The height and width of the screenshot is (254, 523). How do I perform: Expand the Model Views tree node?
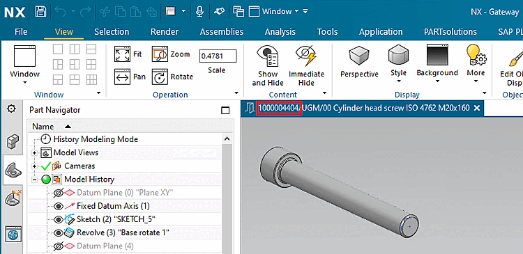(x=34, y=153)
